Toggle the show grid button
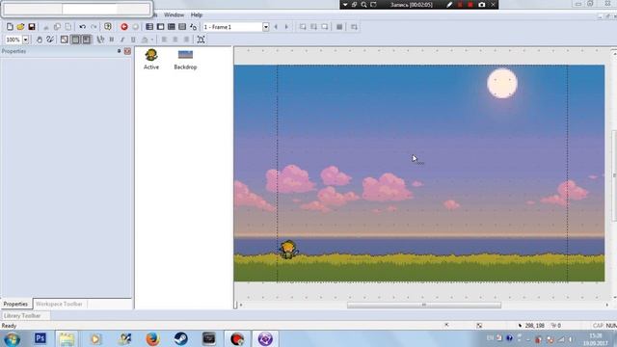 click(x=75, y=40)
